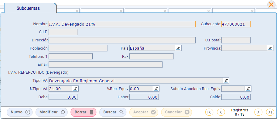This screenshot has height=119, width=277.
Task: Go to the next record
Action: point(258,112)
